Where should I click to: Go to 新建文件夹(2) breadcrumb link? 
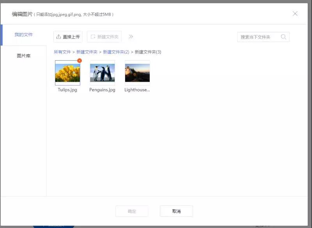coord(116,52)
